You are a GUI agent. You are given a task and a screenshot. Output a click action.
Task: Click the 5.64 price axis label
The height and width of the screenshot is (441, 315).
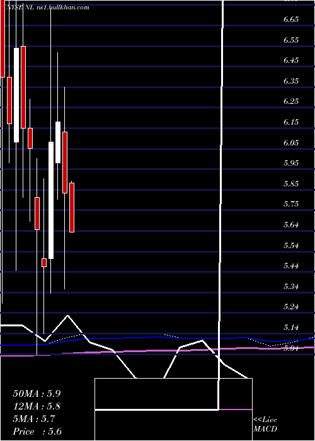pyautogui.click(x=291, y=225)
